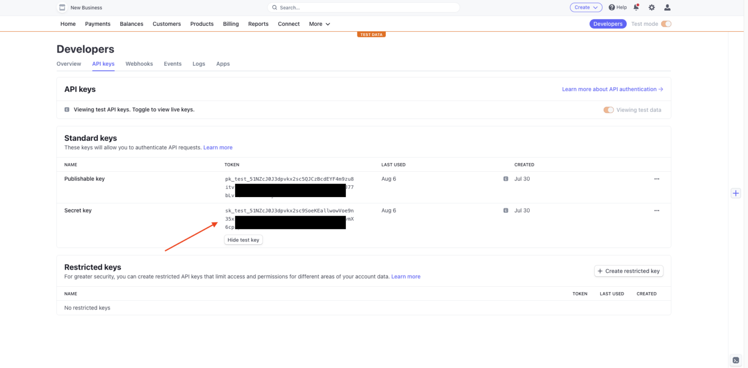Click the info icon beside Viewing test API keys notice

pos(67,110)
